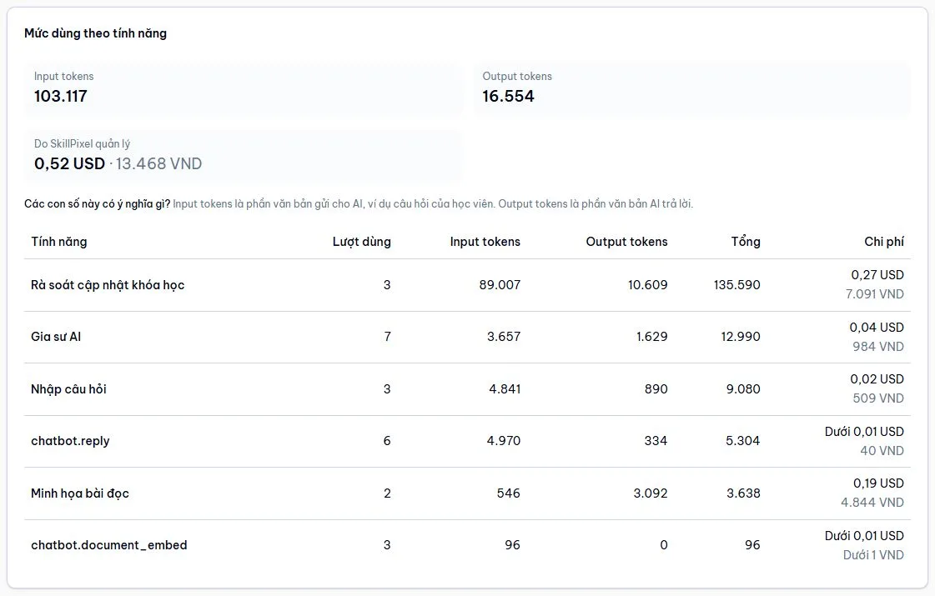Click output tokens cell 1.629

click(x=651, y=337)
